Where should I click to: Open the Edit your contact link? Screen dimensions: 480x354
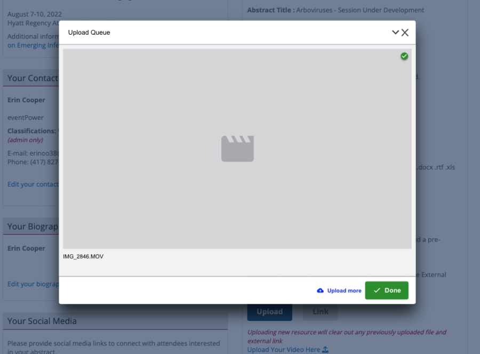(x=33, y=184)
